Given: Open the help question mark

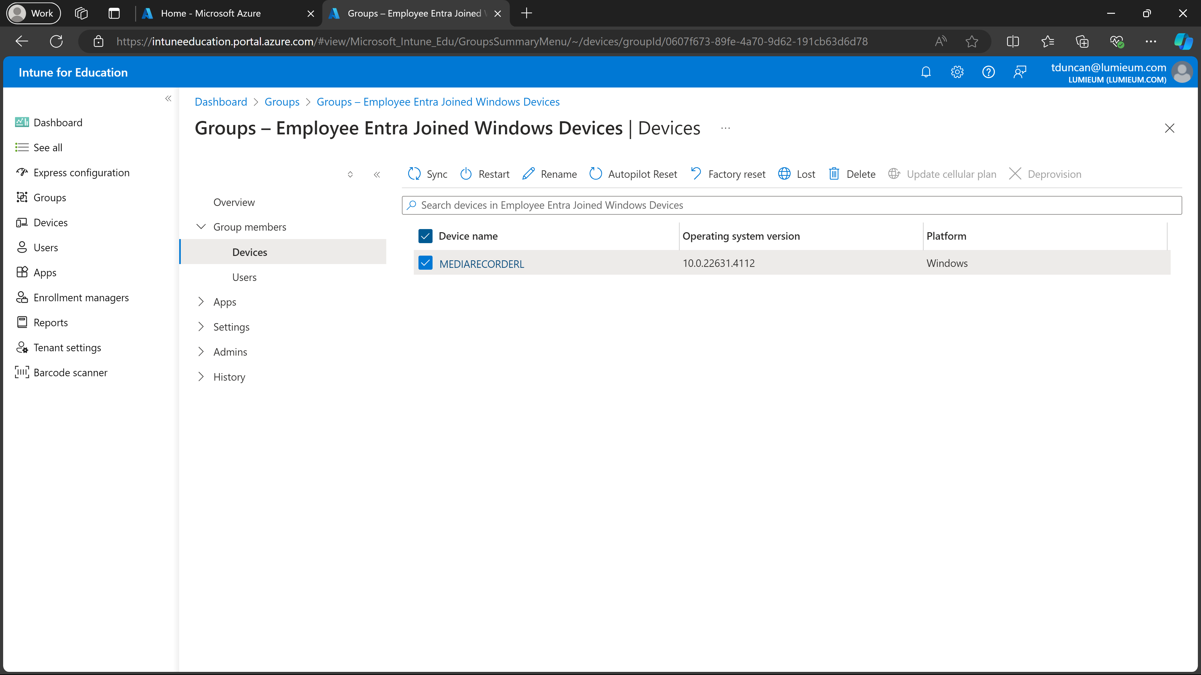Looking at the screenshot, I should pyautogui.click(x=988, y=72).
